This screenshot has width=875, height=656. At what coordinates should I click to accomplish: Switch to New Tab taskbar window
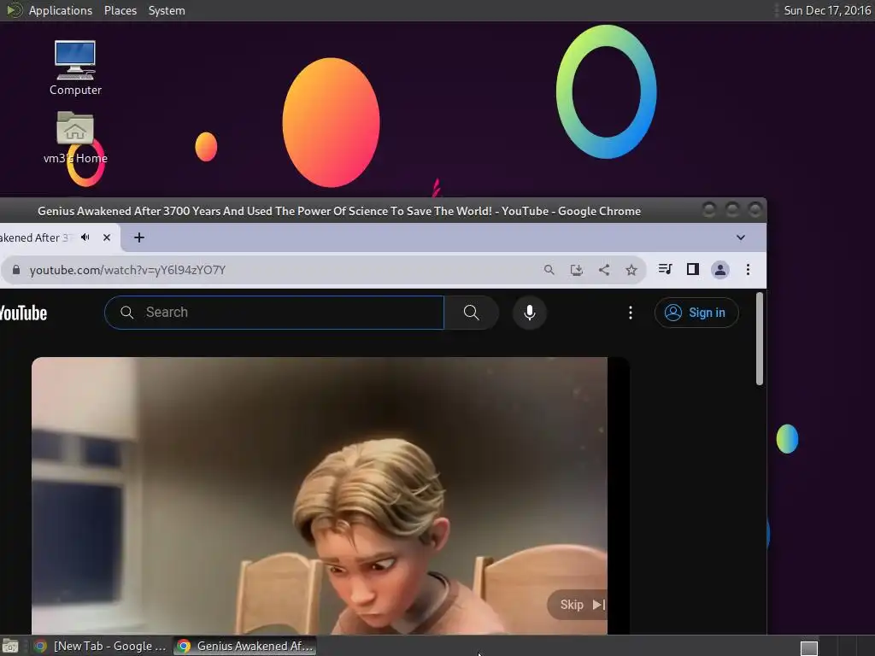click(x=101, y=646)
